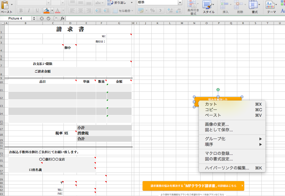This screenshot has width=285, height=196.
Task: Choose 図として保存 from context menu
Action: point(219,130)
